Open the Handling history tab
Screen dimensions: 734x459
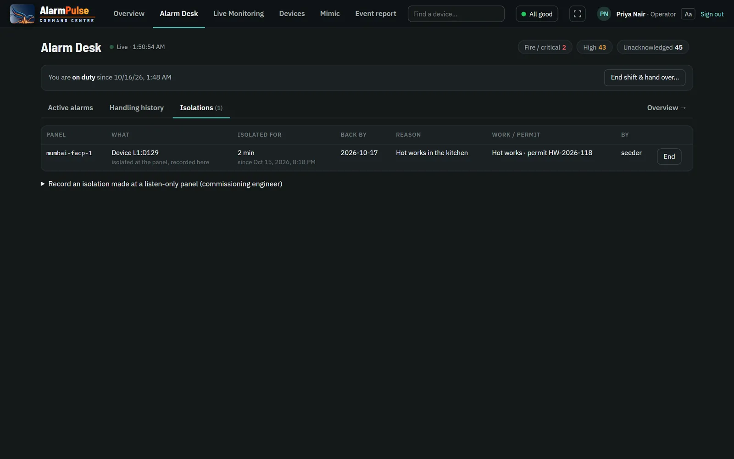[136, 107]
